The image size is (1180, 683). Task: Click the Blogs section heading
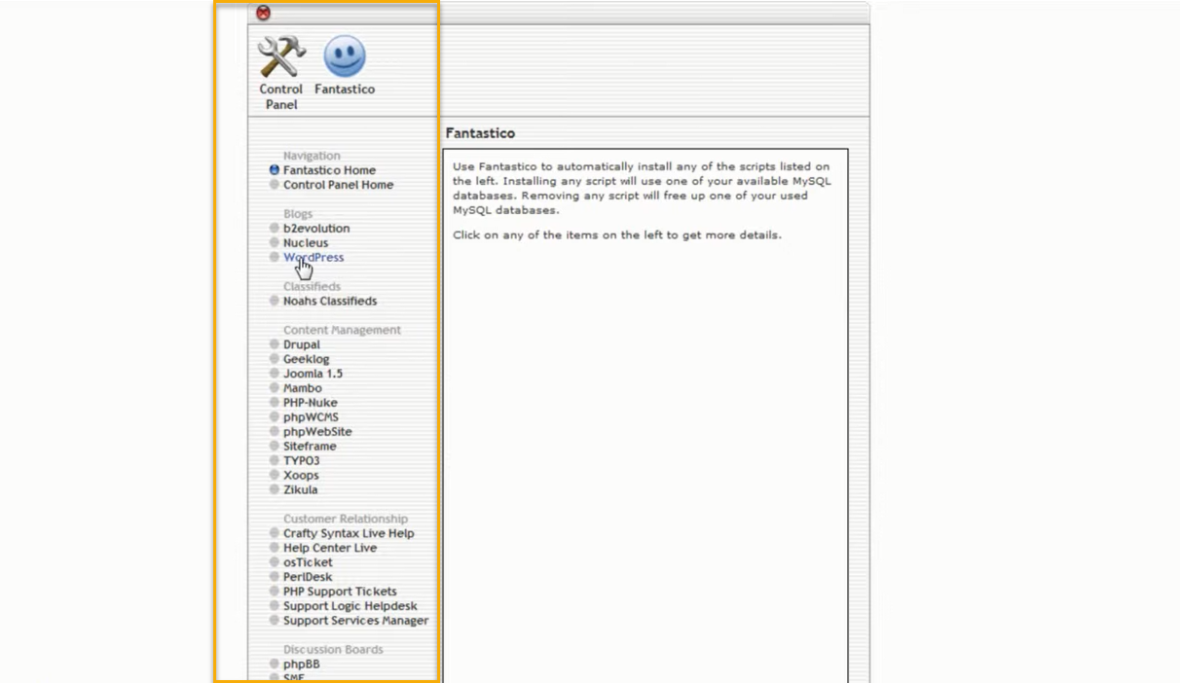click(298, 214)
